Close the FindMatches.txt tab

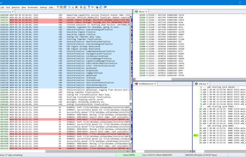pos(155,84)
